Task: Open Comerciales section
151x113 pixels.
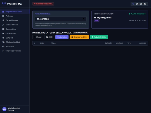Action: click(x=15, y=29)
